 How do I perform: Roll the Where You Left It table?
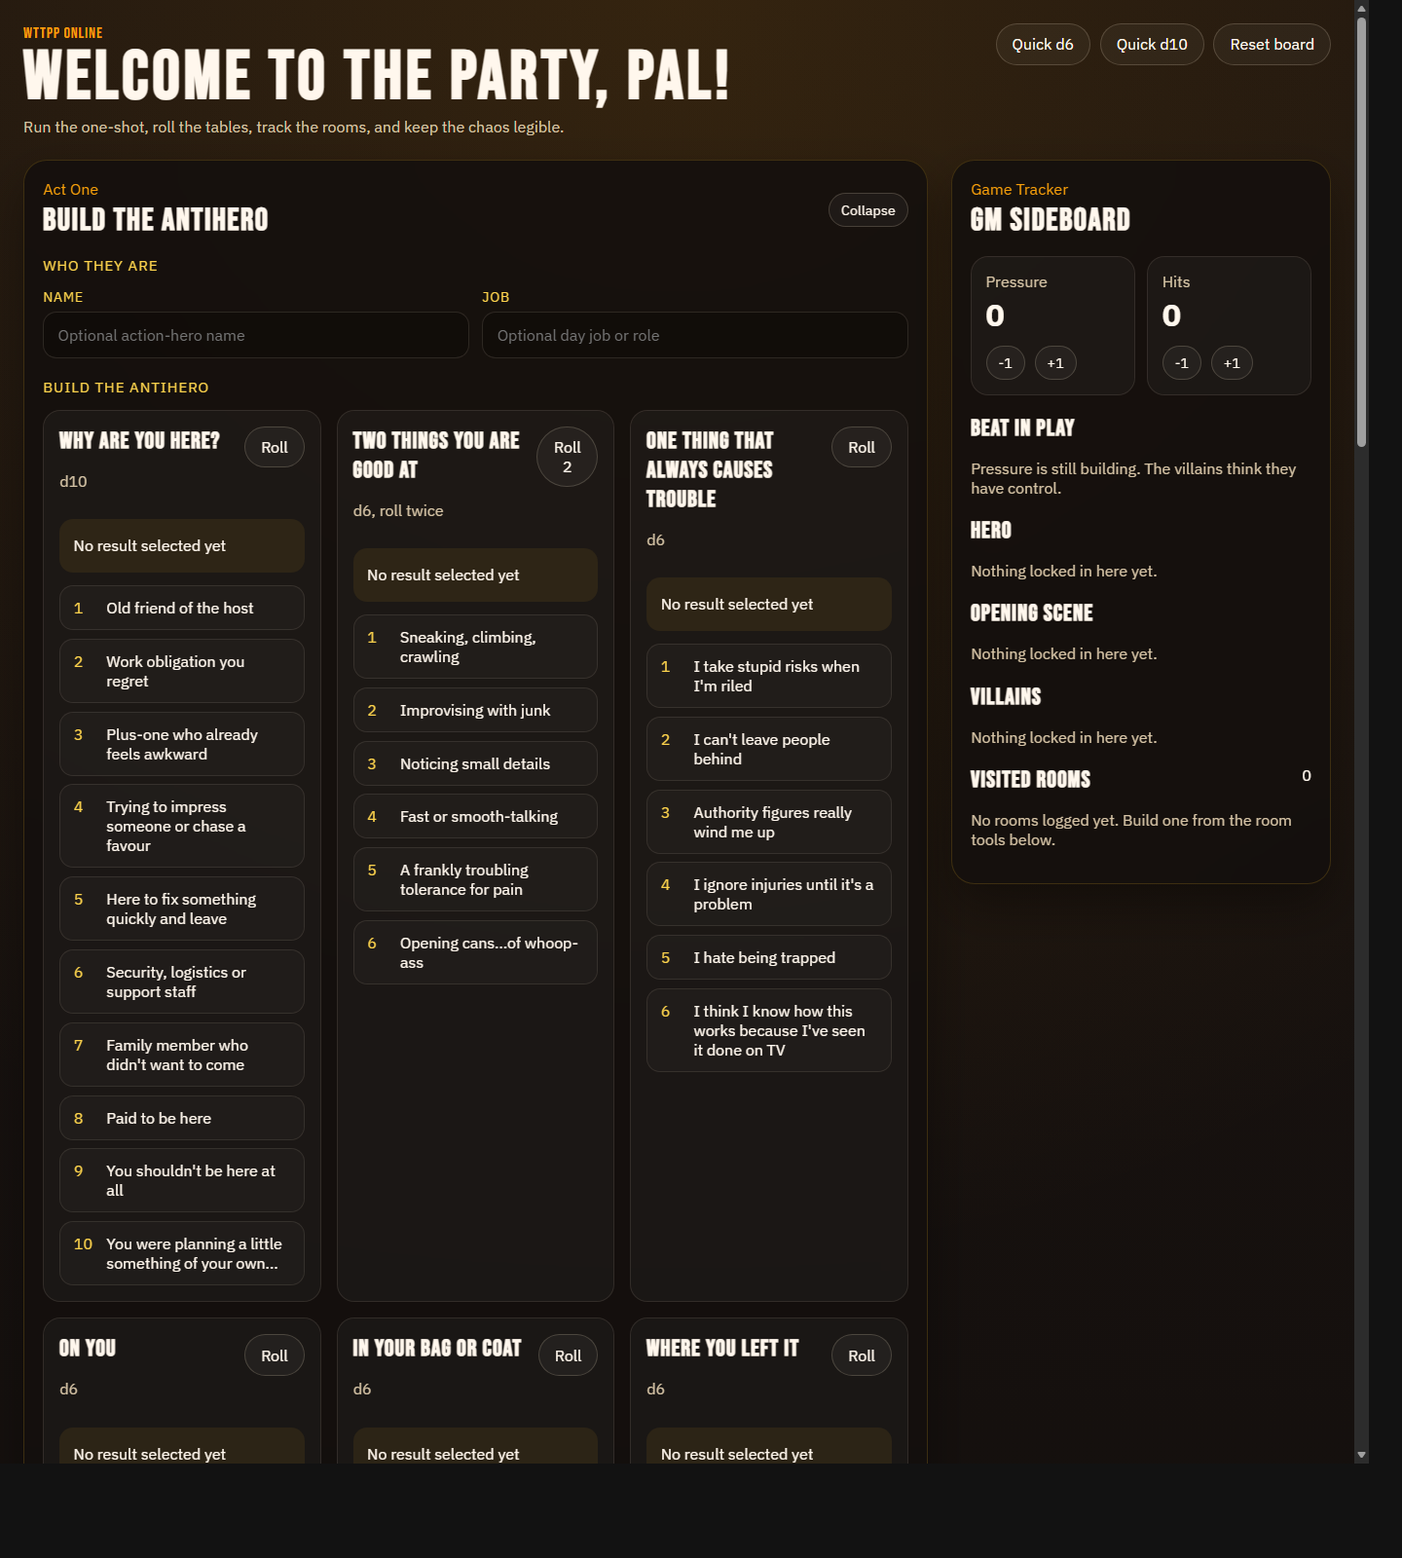pyautogui.click(x=860, y=1354)
